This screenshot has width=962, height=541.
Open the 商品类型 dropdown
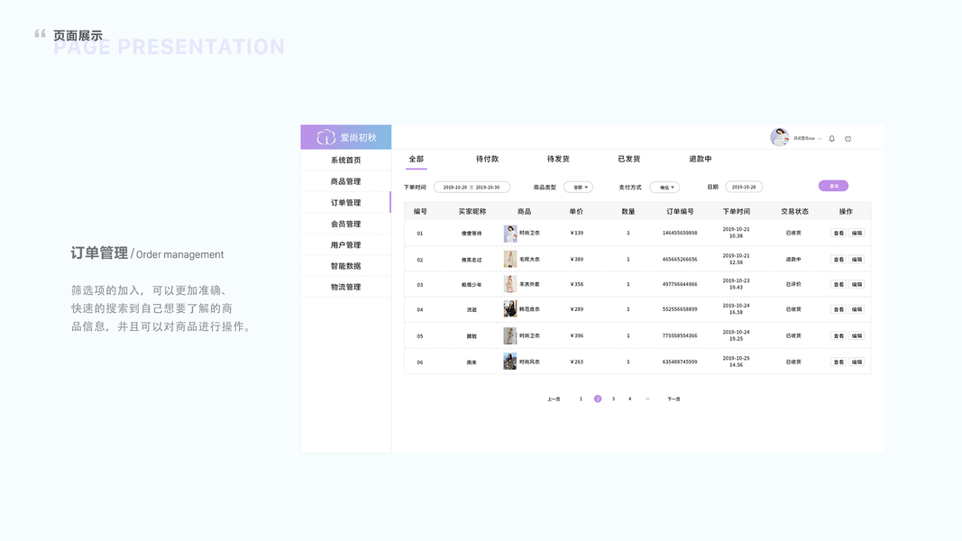click(x=578, y=187)
